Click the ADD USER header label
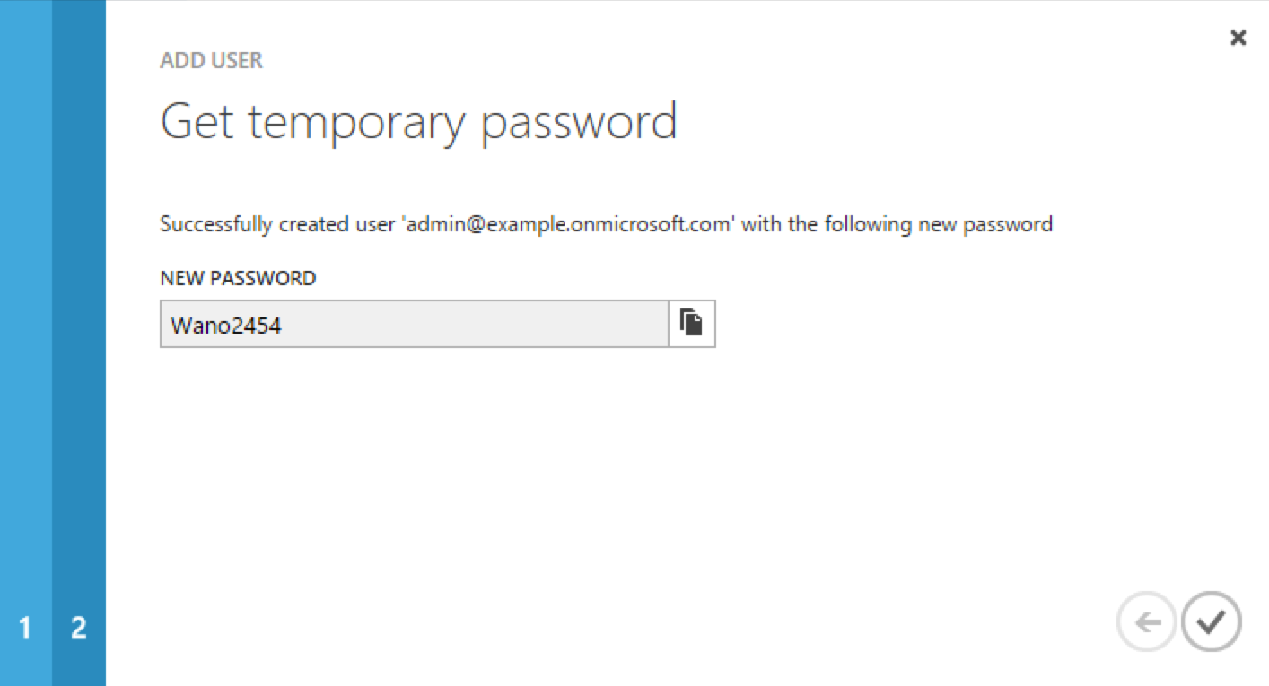The height and width of the screenshot is (686, 1269). pos(212,61)
